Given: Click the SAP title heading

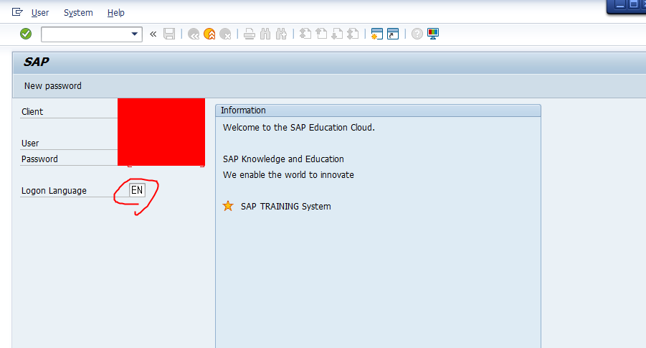Looking at the screenshot, I should click(37, 62).
